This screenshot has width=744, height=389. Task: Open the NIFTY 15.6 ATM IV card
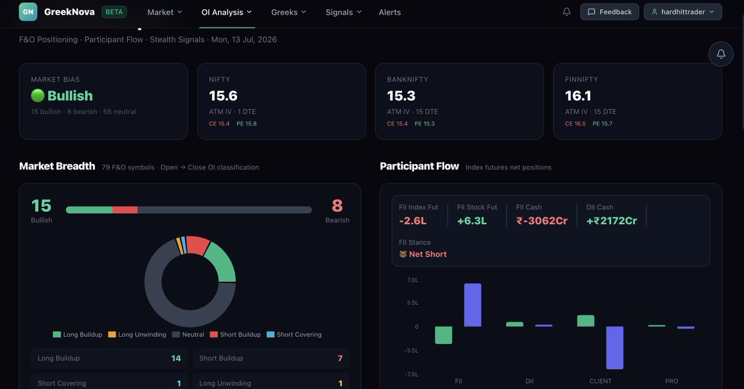click(281, 102)
